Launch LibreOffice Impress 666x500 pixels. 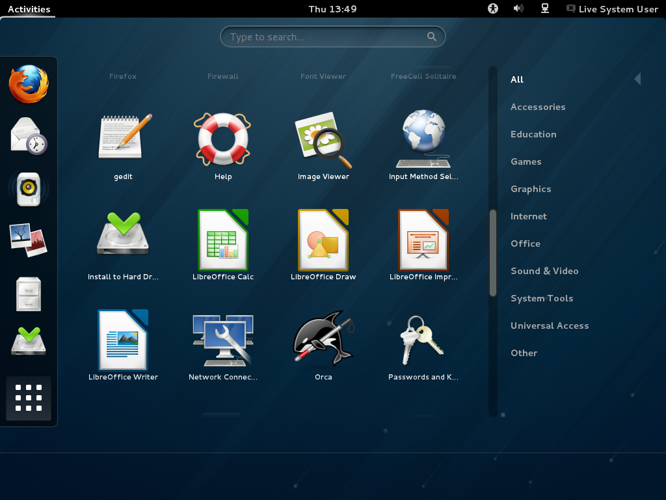(423, 245)
